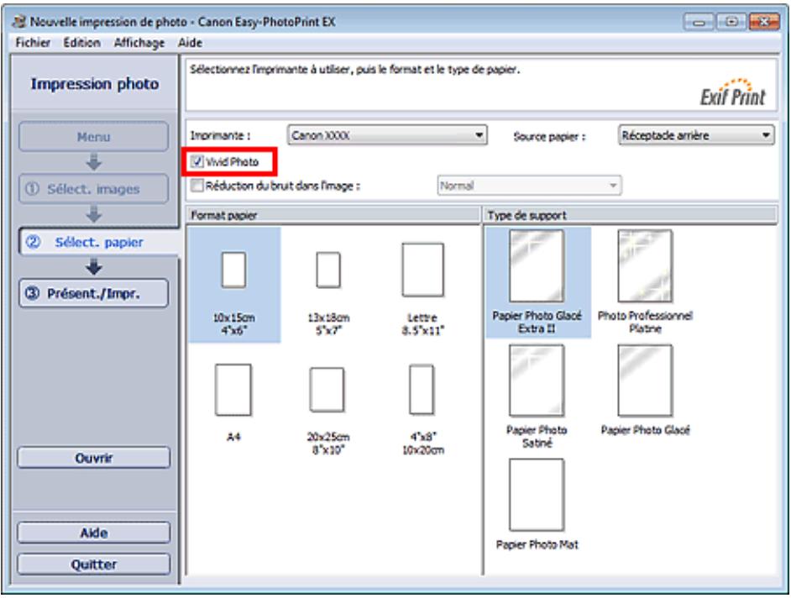
Task: Open the Edition menu
Action: tap(81, 43)
